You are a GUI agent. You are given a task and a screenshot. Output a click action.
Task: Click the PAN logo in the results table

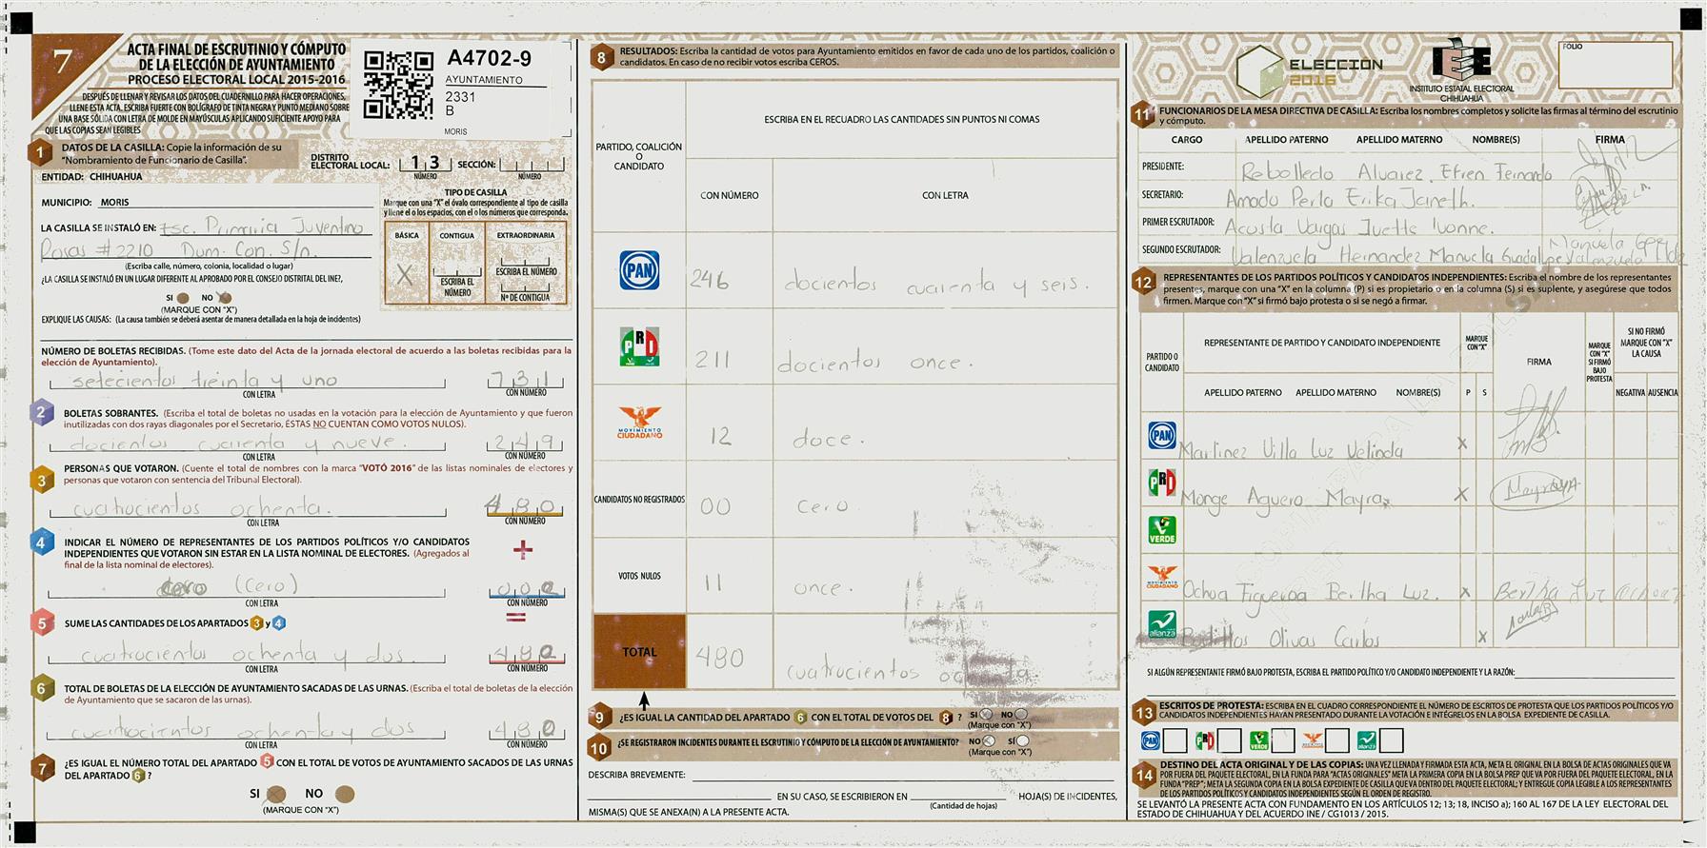coord(639,270)
